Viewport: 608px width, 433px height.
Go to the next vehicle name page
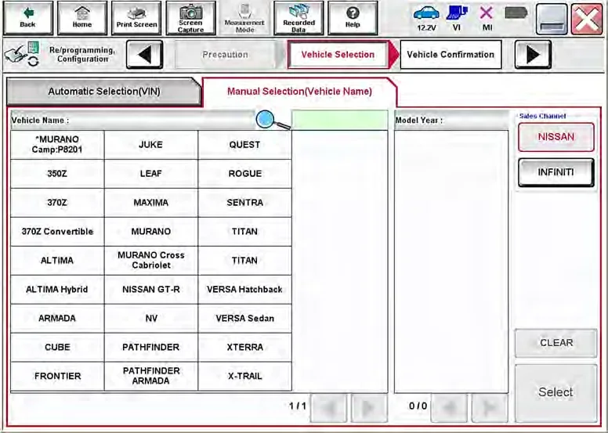click(x=369, y=407)
